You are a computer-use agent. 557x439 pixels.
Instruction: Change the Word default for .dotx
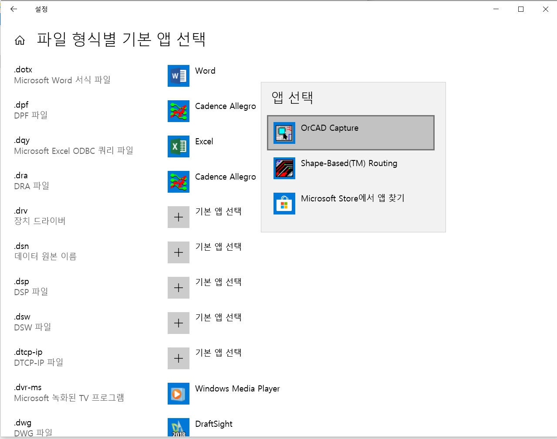[x=205, y=71]
